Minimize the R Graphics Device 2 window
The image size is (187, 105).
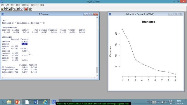(171, 14)
